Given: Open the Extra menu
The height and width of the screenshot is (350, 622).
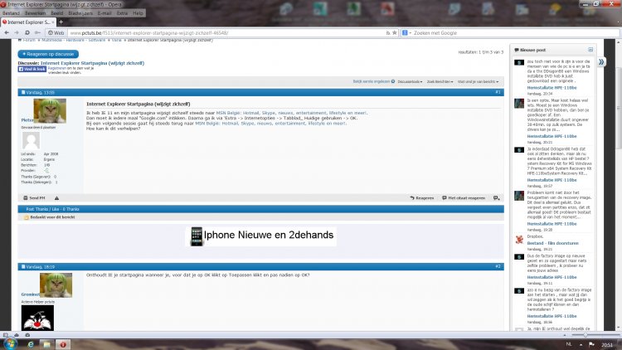Looking at the screenshot, I should point(122,13).
